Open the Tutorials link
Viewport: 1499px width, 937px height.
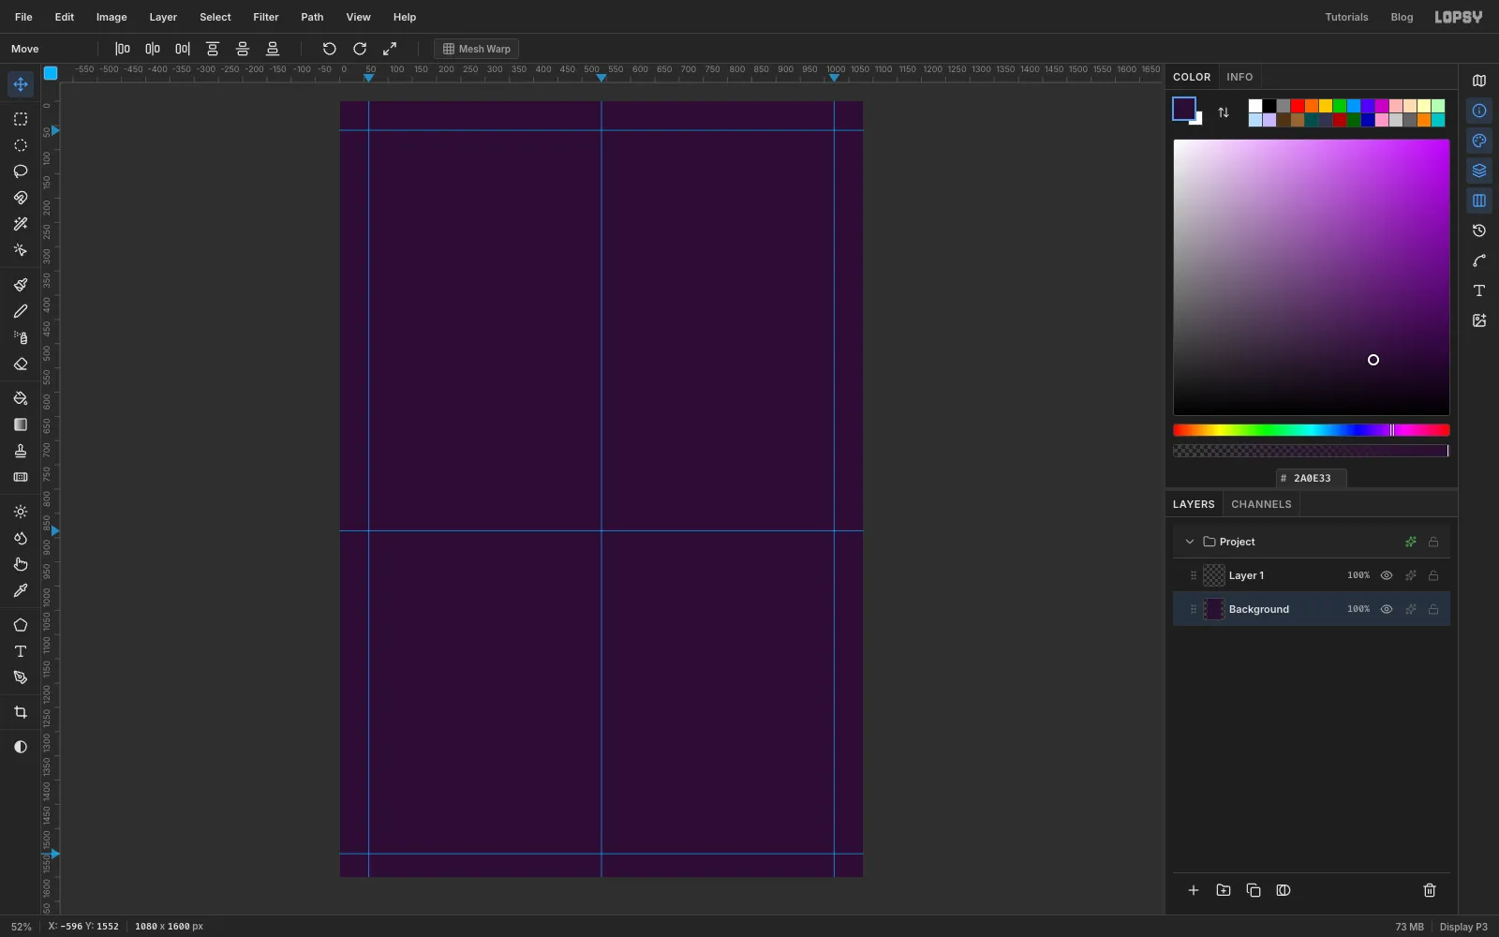(x=1346, y=17)
